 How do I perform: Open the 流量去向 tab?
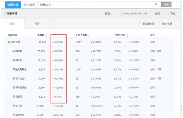pyautogui.click(x=46, y=5)
